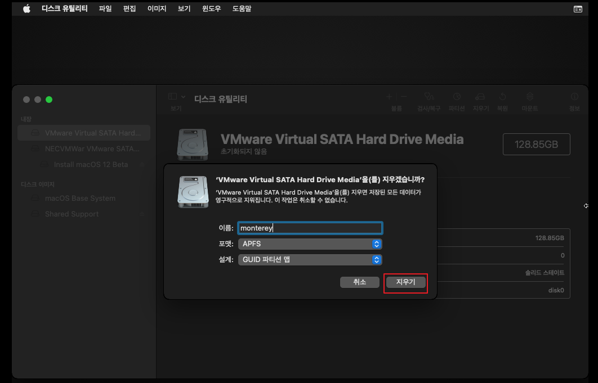Click the disk0 device value
598x383 pixels.
[556, 290]
